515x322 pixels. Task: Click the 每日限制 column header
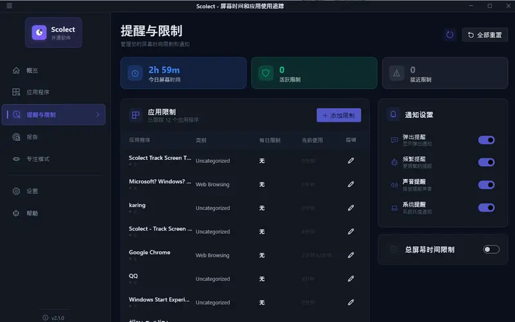tap(270, 140)
